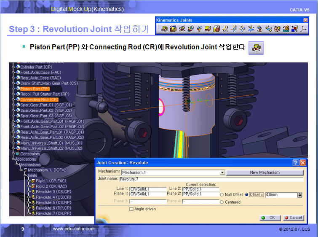The image size is (318, 237).
Task: Click the New Mechanism button
Action: pos(265,172)
